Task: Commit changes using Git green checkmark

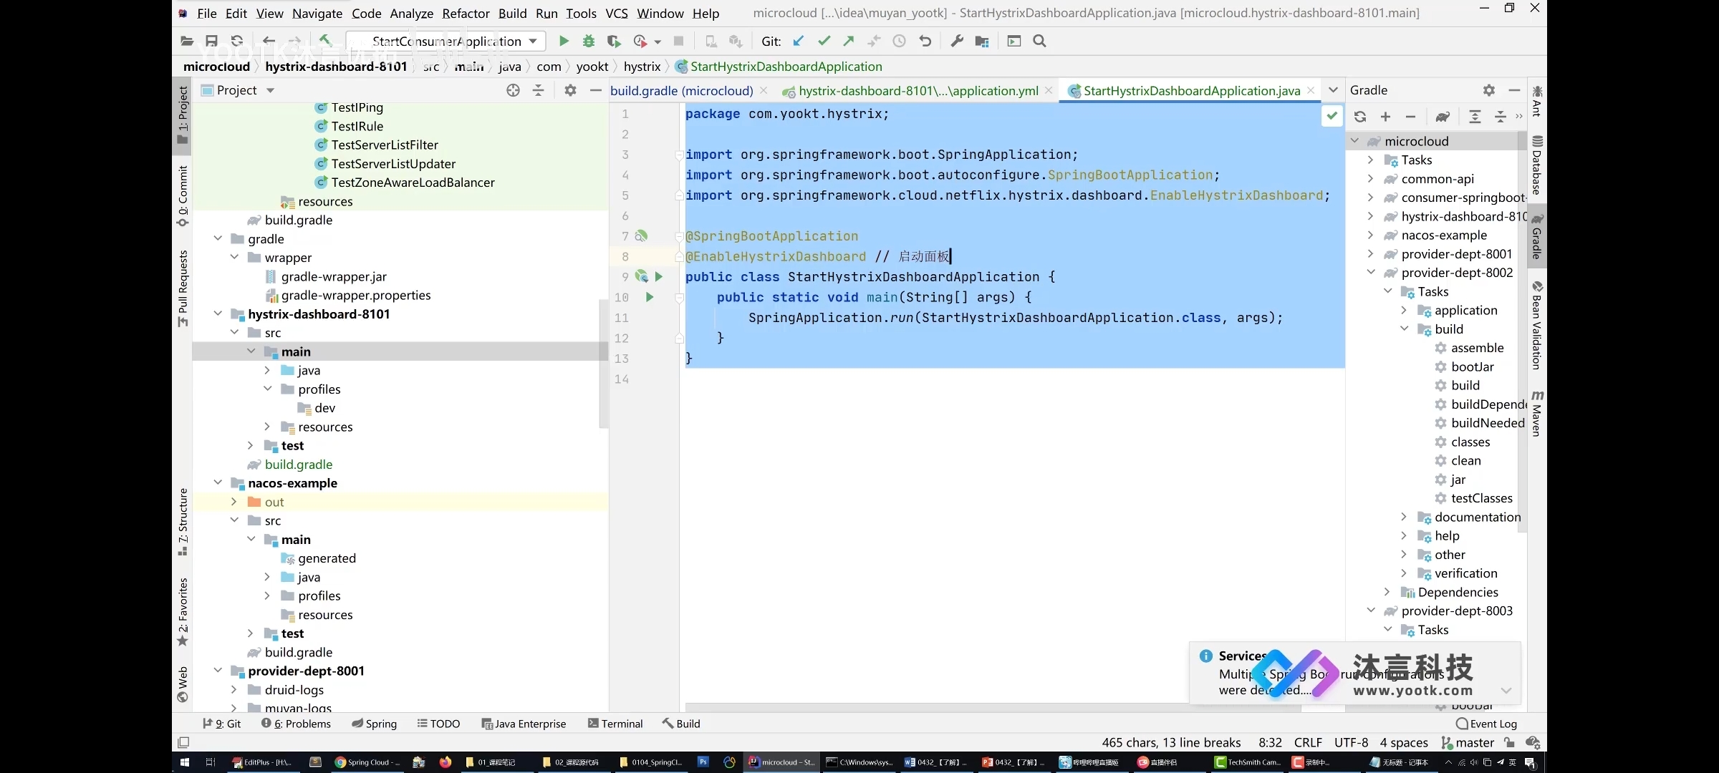Action: (824, 41)
